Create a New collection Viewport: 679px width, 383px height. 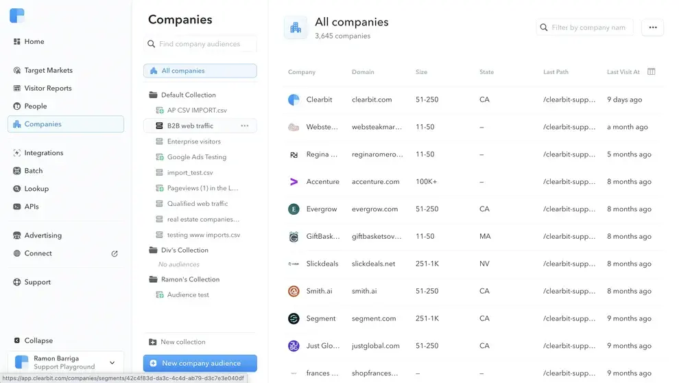(x=182, y=342)
